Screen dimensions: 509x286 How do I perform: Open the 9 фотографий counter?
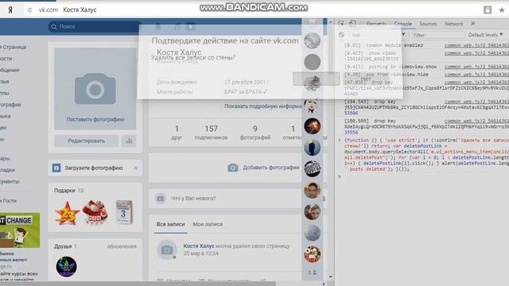(x=255, y=133)
